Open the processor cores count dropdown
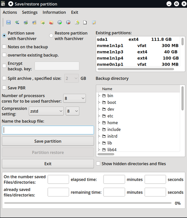The width and height of the screenshot is (187, 218). pos(75,98)
